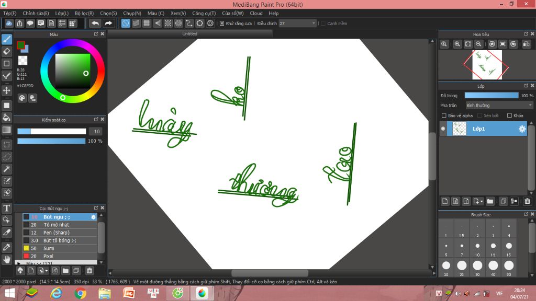This screenshot has width=536, height=301.
Task: Click the Undo arrow in the top toolbar
Action: [x=95, y=23]
